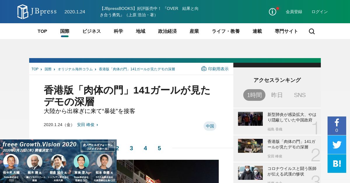The image size is (350, 183).
Task: Select 政治経済 in the navigation menu
Action: coord(167,31)
